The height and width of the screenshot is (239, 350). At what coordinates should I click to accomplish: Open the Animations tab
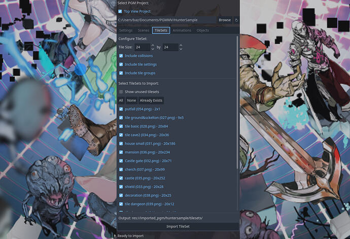182,30
